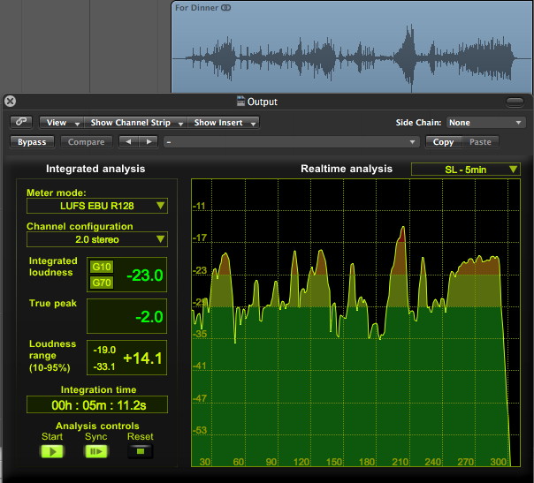
Task: Open the SL - 5min realtime dropdown
Action: [466, 170]
